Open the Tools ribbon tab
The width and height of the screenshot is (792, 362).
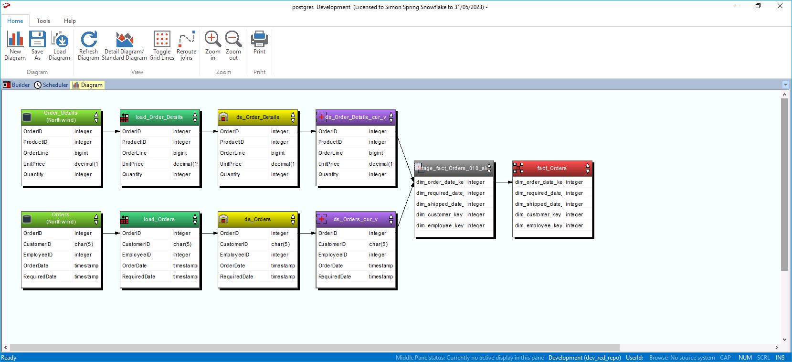click(43, 21)
